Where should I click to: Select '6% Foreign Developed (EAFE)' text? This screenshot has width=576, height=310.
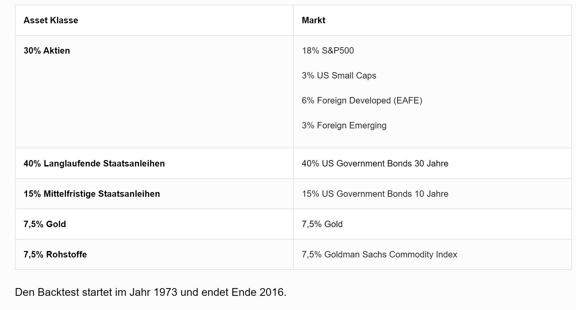pyautogui.click(x=362, y=100)
